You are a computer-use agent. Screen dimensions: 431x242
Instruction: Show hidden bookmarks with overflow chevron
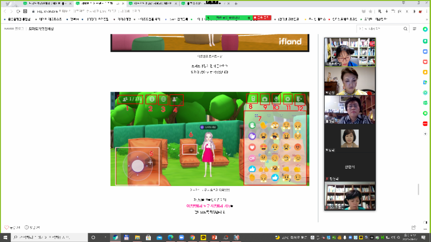427,19
